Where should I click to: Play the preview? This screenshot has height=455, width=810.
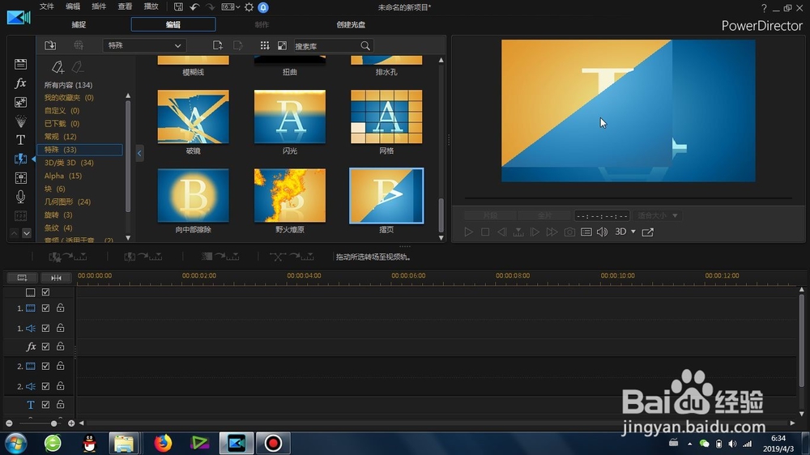[468, 232]
